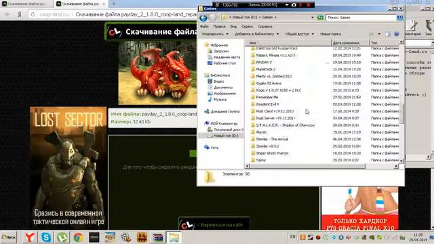Image resolution: width=434 pixels, height=244 pixels.
Task: Open the Видео library
Action: [216, 81]
